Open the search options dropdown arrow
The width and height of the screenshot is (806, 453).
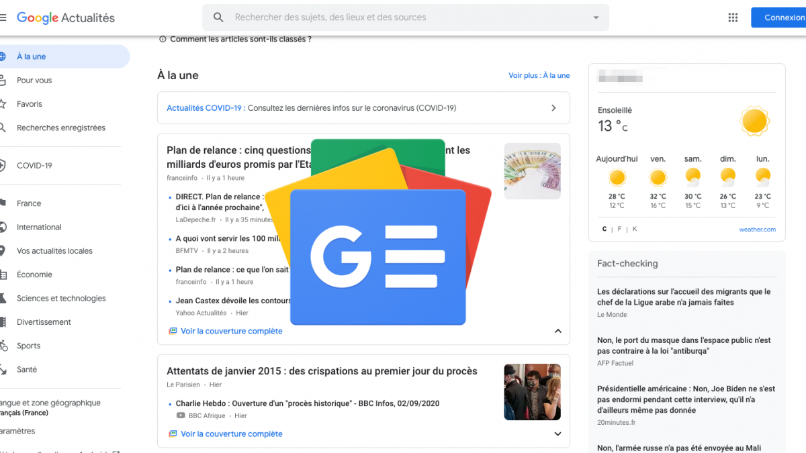coord(596,17)
